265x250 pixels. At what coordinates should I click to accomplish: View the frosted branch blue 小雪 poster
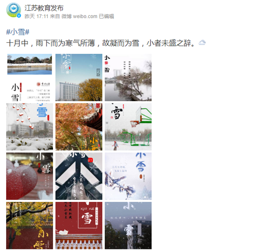pos(128,176)
